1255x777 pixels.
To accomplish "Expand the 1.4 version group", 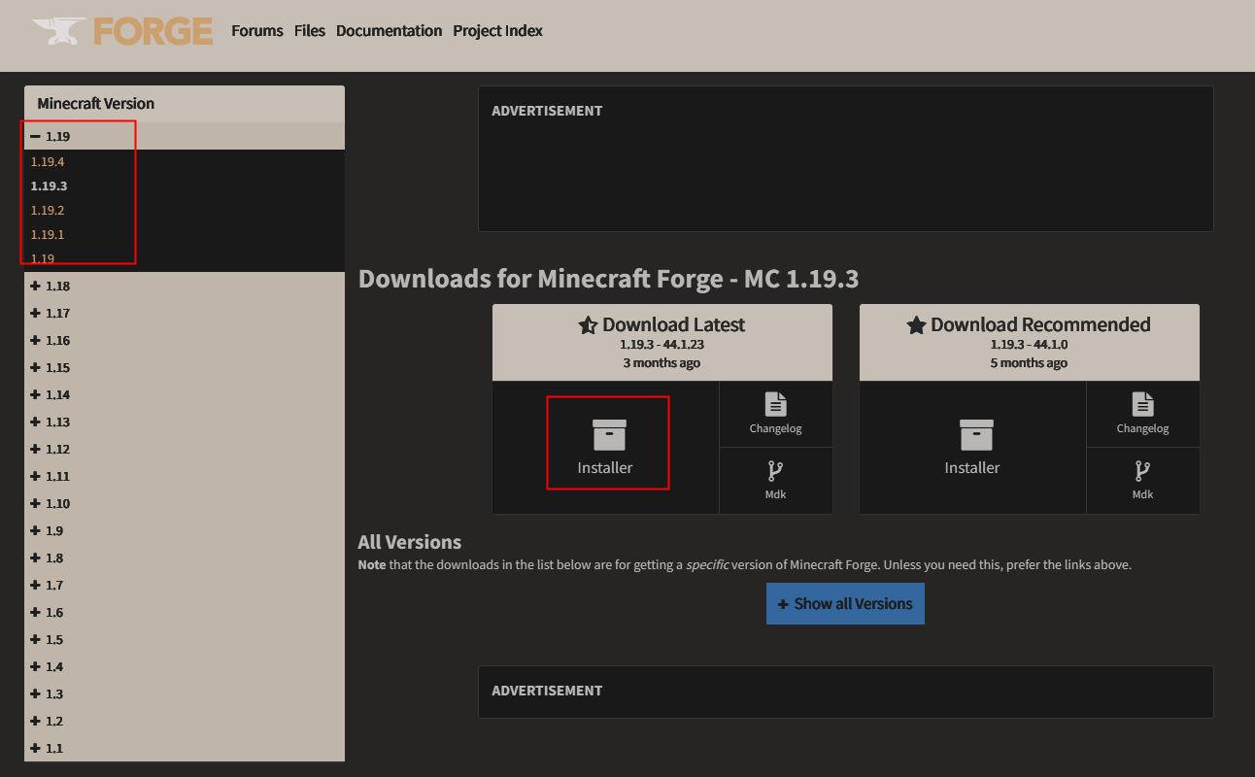I will click(x=185, y=666).
